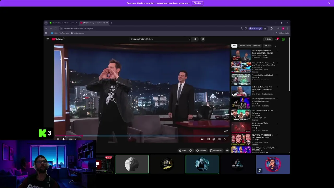Open the Adobe Acrobat bookmark
This screenshot has width=334, height=188.
pyautogui.click(x=77, y=33)
